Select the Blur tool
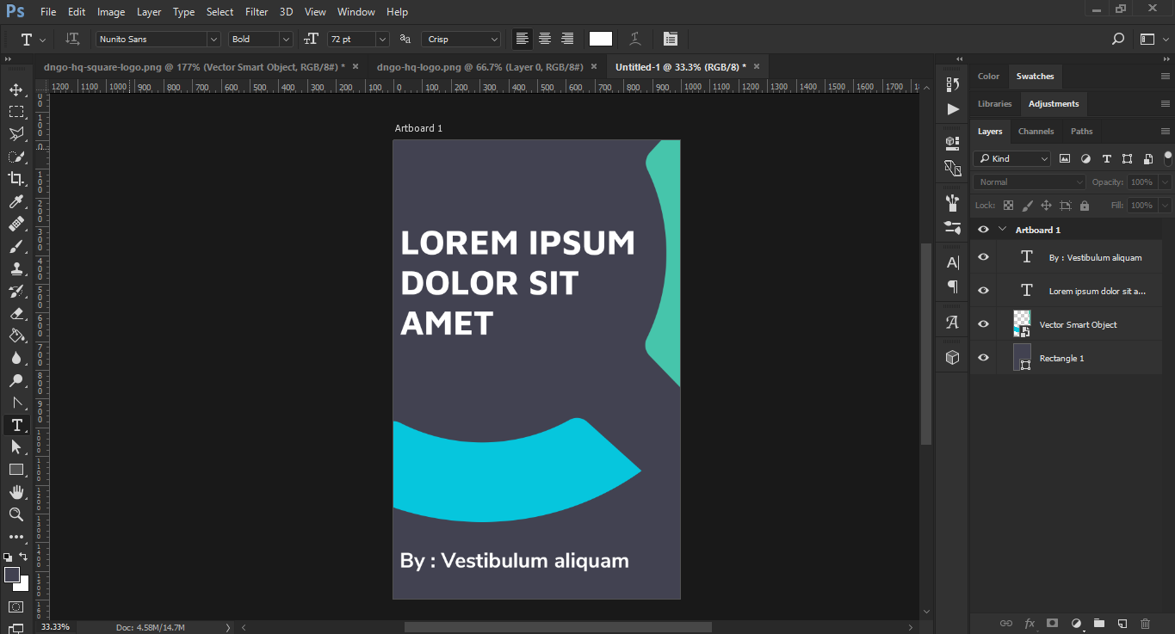 16,358
